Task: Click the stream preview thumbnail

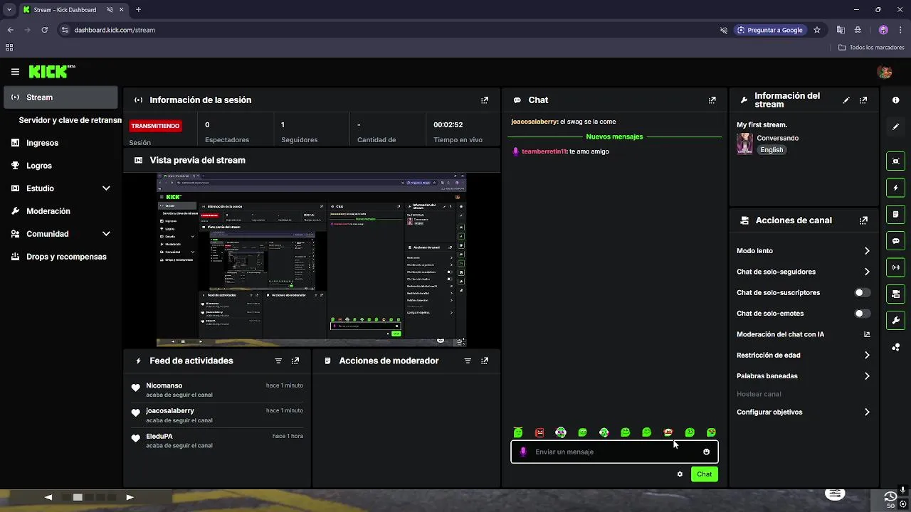Action: click(311, 260)
